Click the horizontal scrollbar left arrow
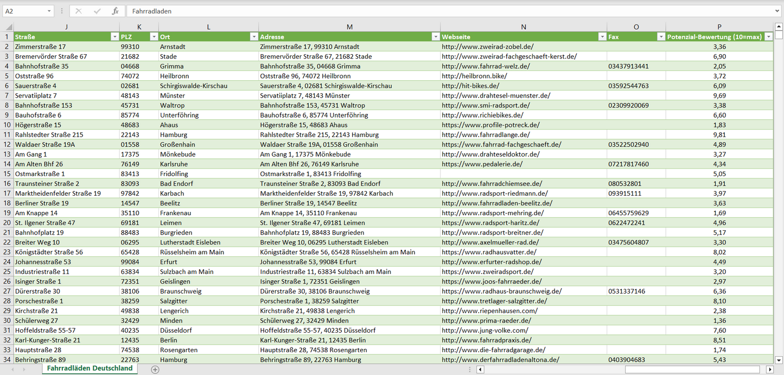Screen dimensions: 784x375 point(480,370)
